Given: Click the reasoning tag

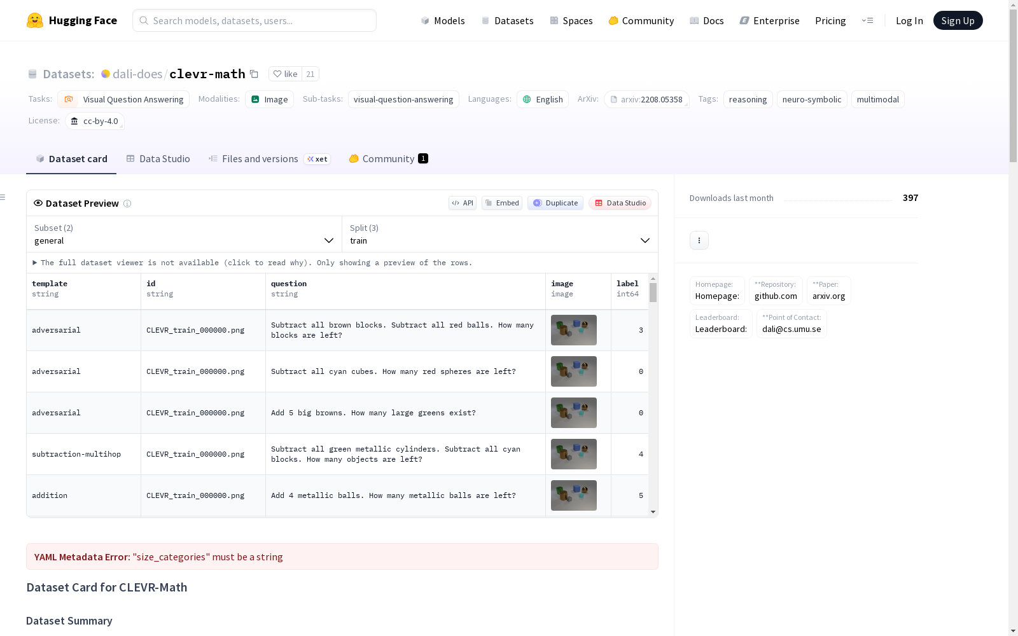Looking at the screenshot, I should click(x=748, y=99).
